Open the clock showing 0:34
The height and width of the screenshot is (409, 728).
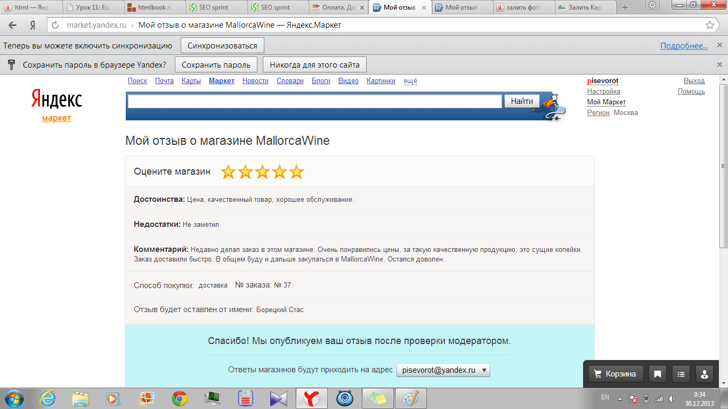[x=700, y=399]
